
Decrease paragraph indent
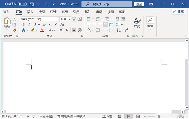[x=117, y=19]
